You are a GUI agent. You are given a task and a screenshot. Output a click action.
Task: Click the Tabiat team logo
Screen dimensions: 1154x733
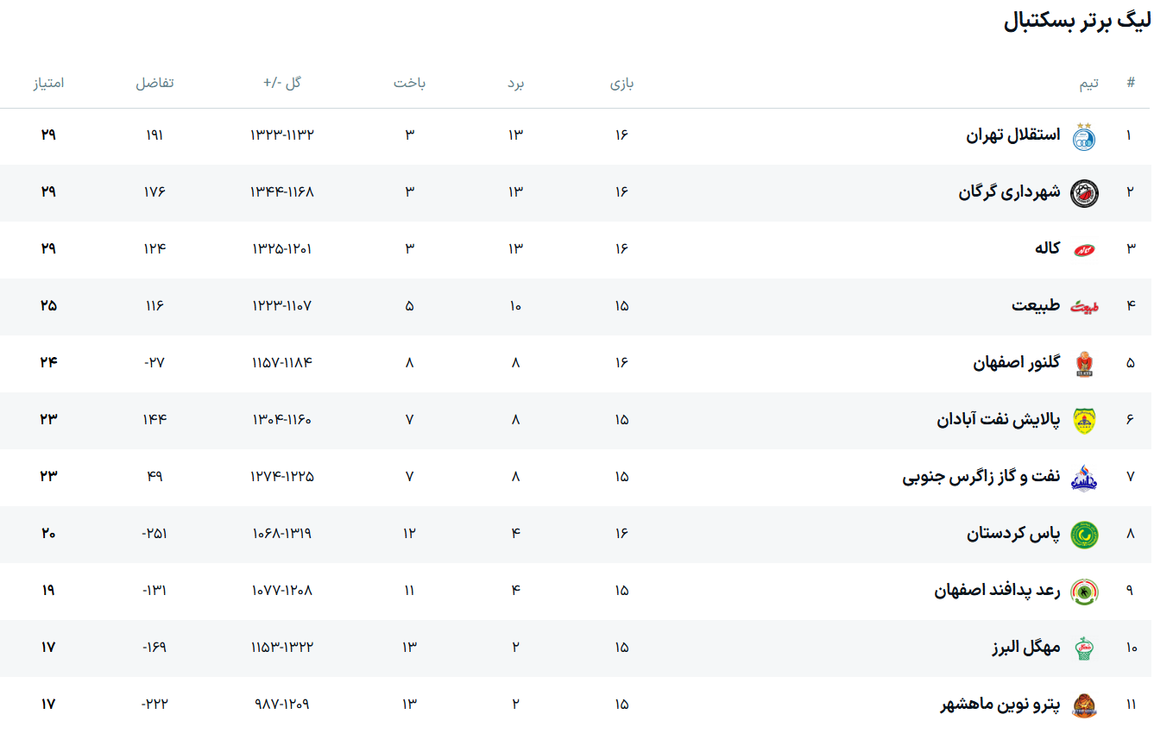(1084, 306)
